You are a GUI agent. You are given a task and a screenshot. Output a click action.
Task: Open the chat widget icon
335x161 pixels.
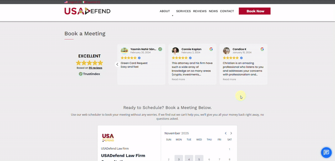click(326, 153)
